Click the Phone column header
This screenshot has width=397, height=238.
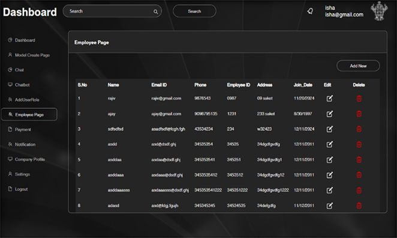coord(200,85)
